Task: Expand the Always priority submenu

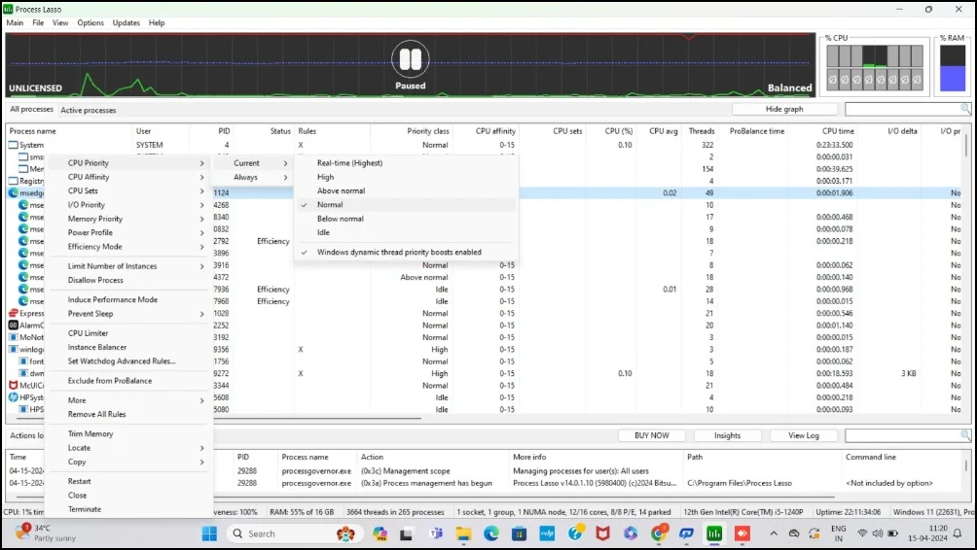Action: 253,177
